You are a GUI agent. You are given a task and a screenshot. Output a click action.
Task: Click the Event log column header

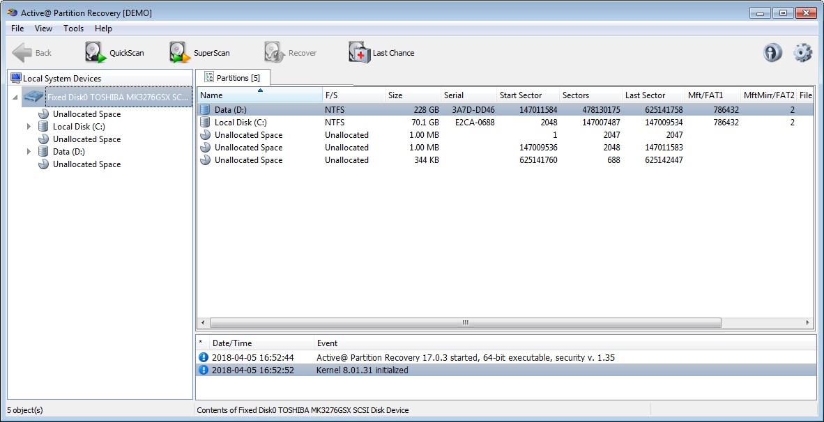point(565,343)
